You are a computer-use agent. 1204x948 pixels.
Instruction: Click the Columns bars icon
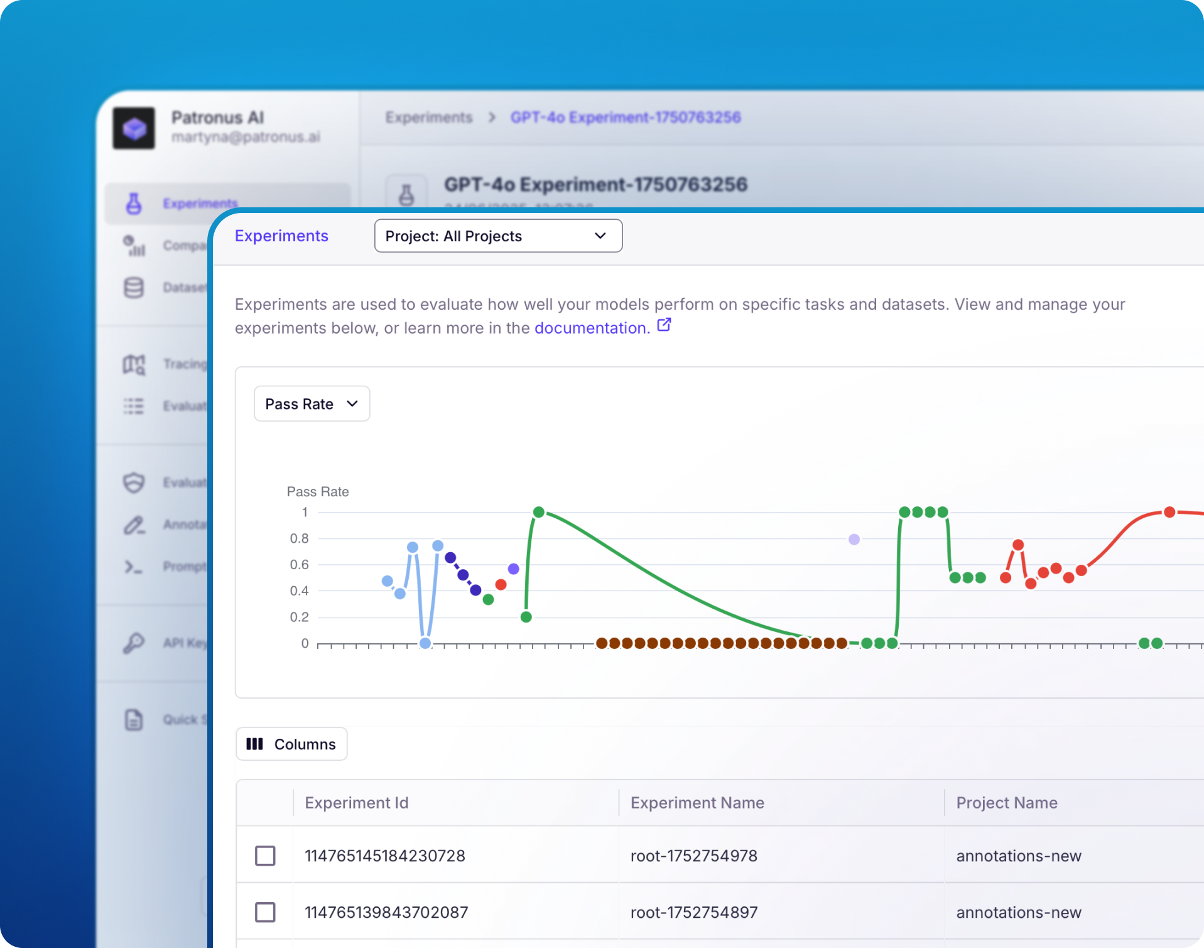click(254, 744)
